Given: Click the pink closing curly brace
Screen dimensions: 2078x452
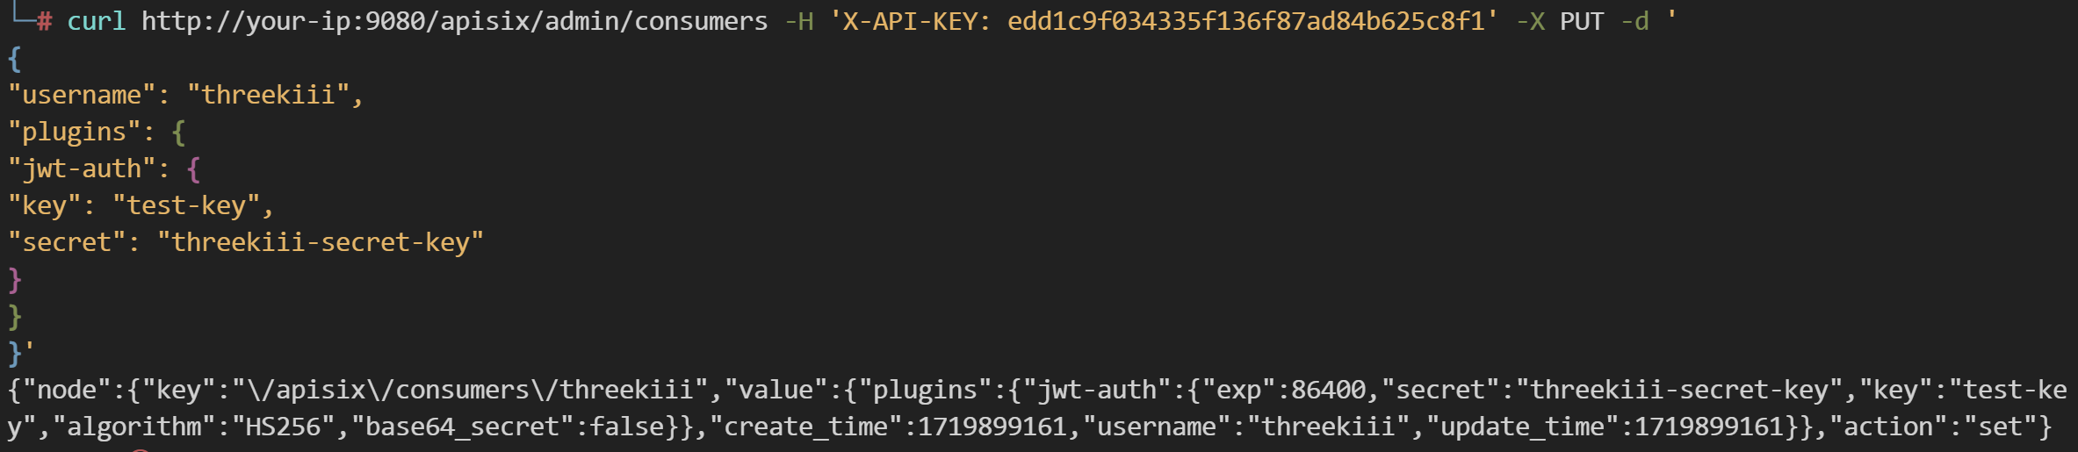Looking at the screenshot, I should pyautogui.click(x=15, y=279).
